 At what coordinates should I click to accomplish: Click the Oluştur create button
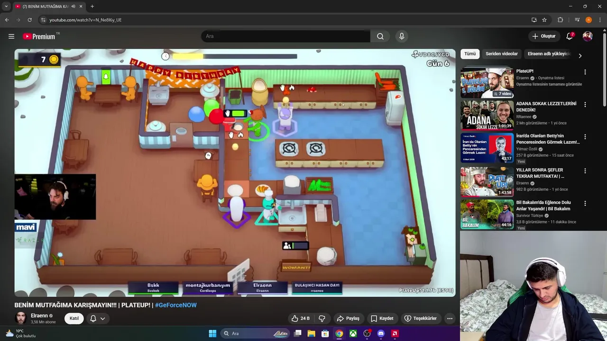click(x=544, y=36)
